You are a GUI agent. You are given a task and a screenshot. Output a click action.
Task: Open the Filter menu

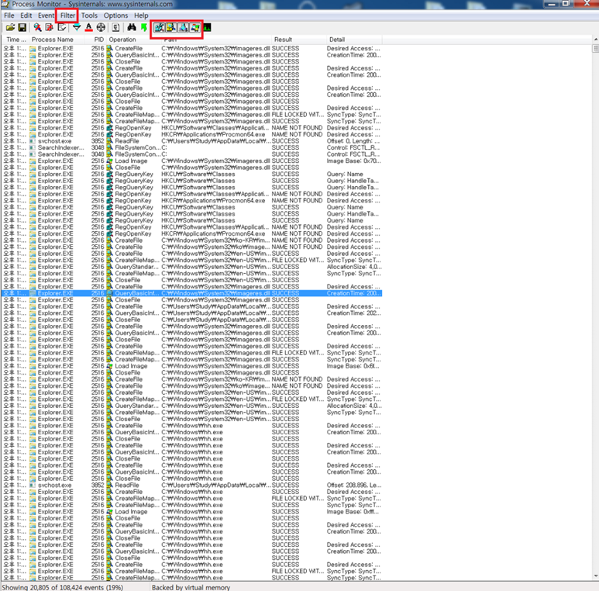tap(67, 16)
